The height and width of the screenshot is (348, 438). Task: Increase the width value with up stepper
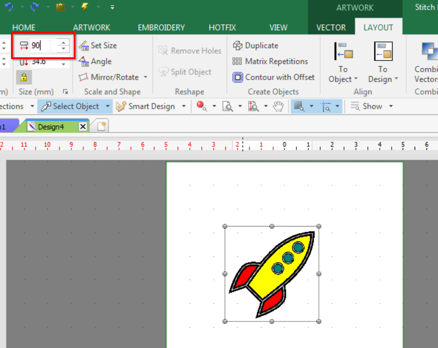(64, 42)
